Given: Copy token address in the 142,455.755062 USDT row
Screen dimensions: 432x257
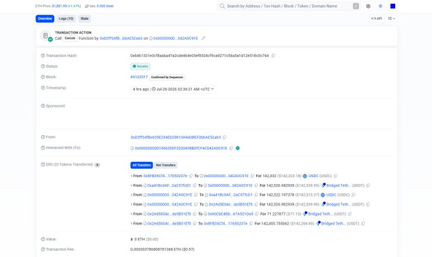Looking at the screenshot, I should 363,223.
